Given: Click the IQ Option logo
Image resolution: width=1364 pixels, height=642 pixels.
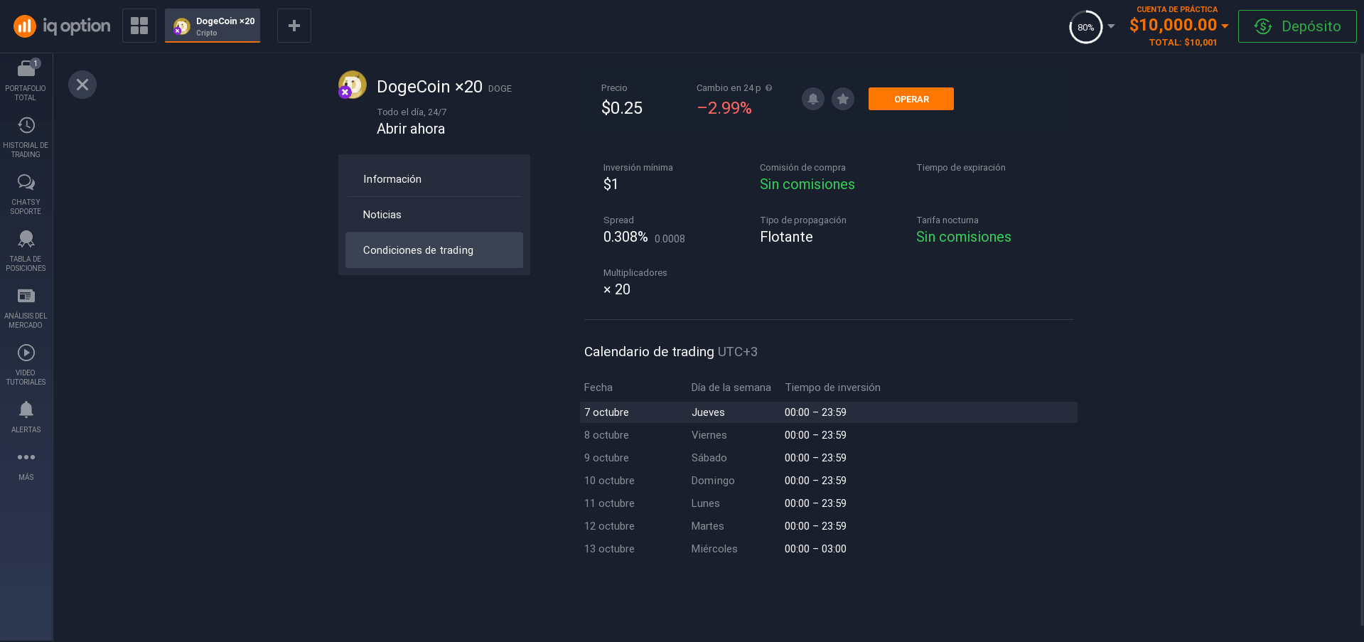Looking at the screenshot, I should tap(62, 26).
